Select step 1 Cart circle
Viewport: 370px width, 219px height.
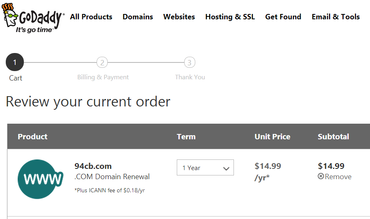coord(15,62)
